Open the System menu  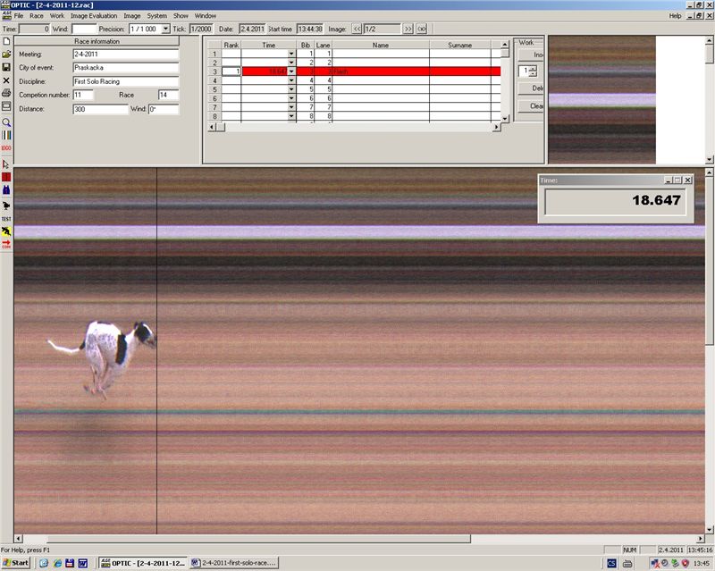(x=157, y=16)
